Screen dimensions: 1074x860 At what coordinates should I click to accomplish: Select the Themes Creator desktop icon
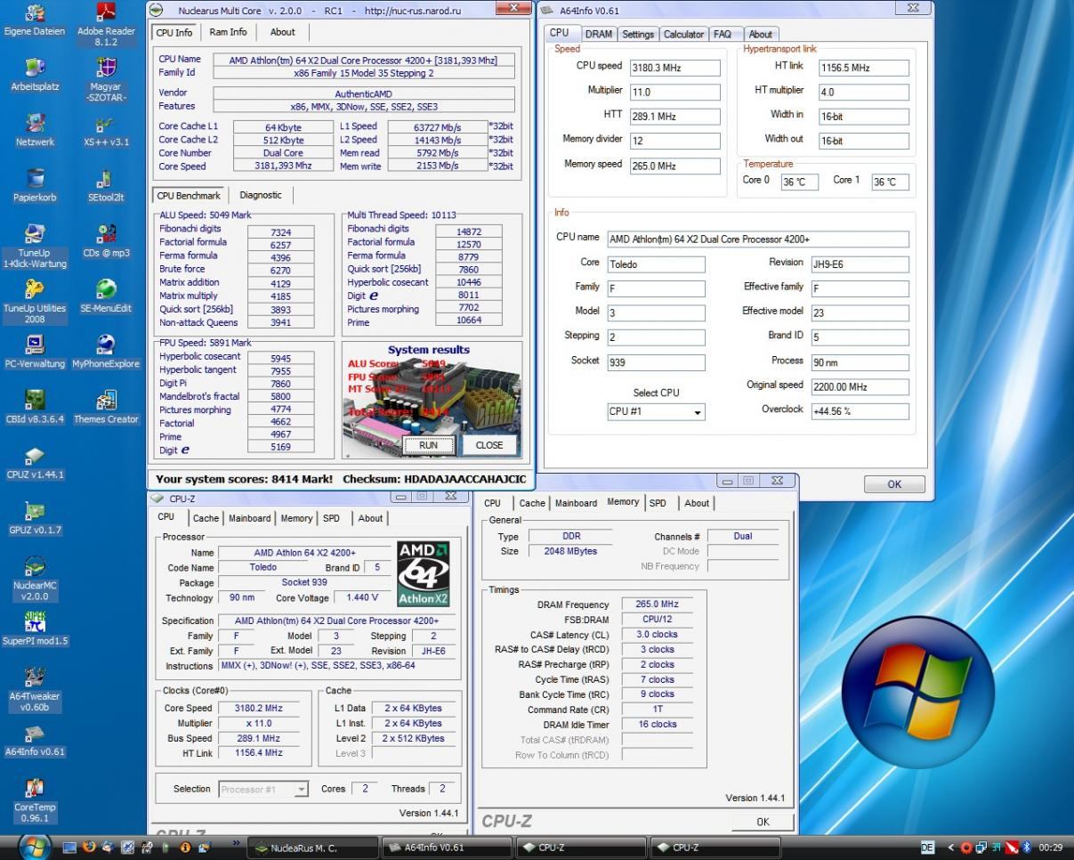[x=106, y=406]
